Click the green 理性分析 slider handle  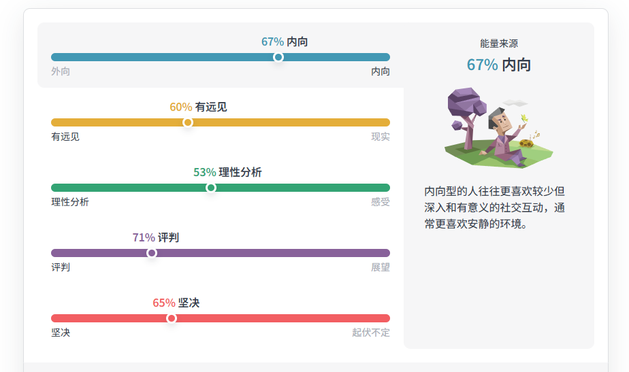pos(210,188)
